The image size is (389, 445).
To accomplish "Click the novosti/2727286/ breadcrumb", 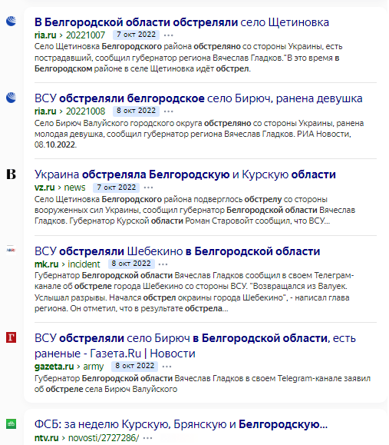I will pyautogui.click(x=104, y=438).
